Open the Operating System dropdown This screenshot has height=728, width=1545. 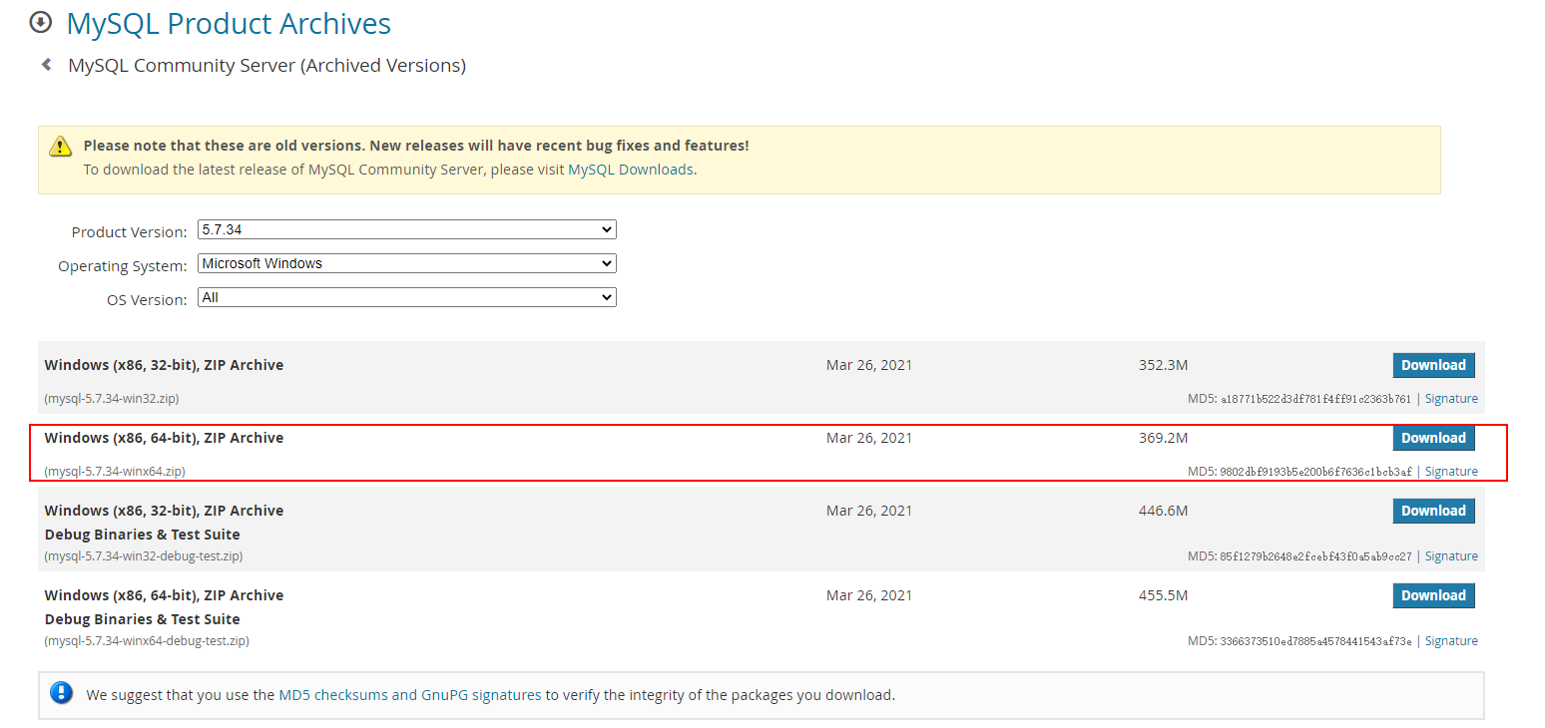click(x=407, y=263)
